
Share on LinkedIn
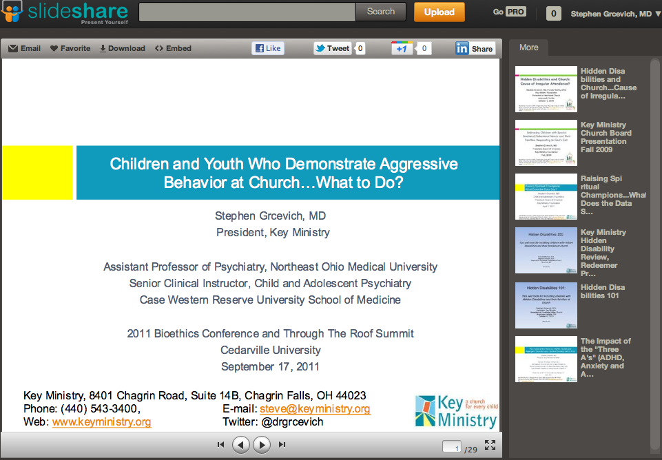tap(475, 48)
